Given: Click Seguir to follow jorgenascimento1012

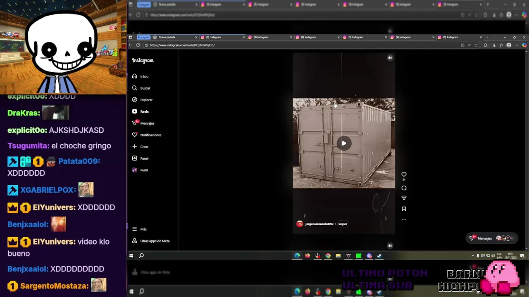Looking at the screenshot, I should [343, 224].
